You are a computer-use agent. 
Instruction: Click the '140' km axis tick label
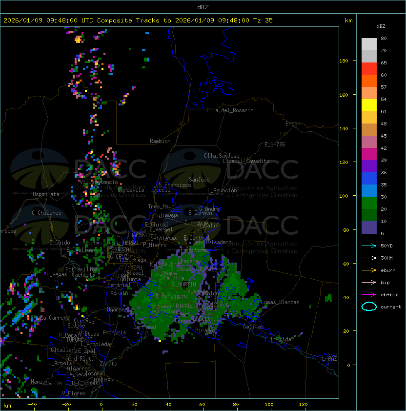pos(344,129)
